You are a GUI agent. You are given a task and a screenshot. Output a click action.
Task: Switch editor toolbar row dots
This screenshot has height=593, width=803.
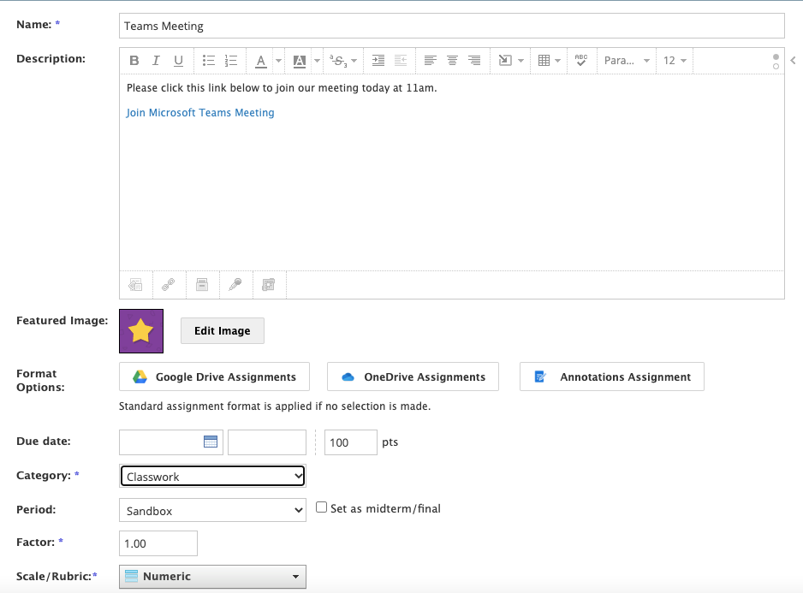(776, 62)
